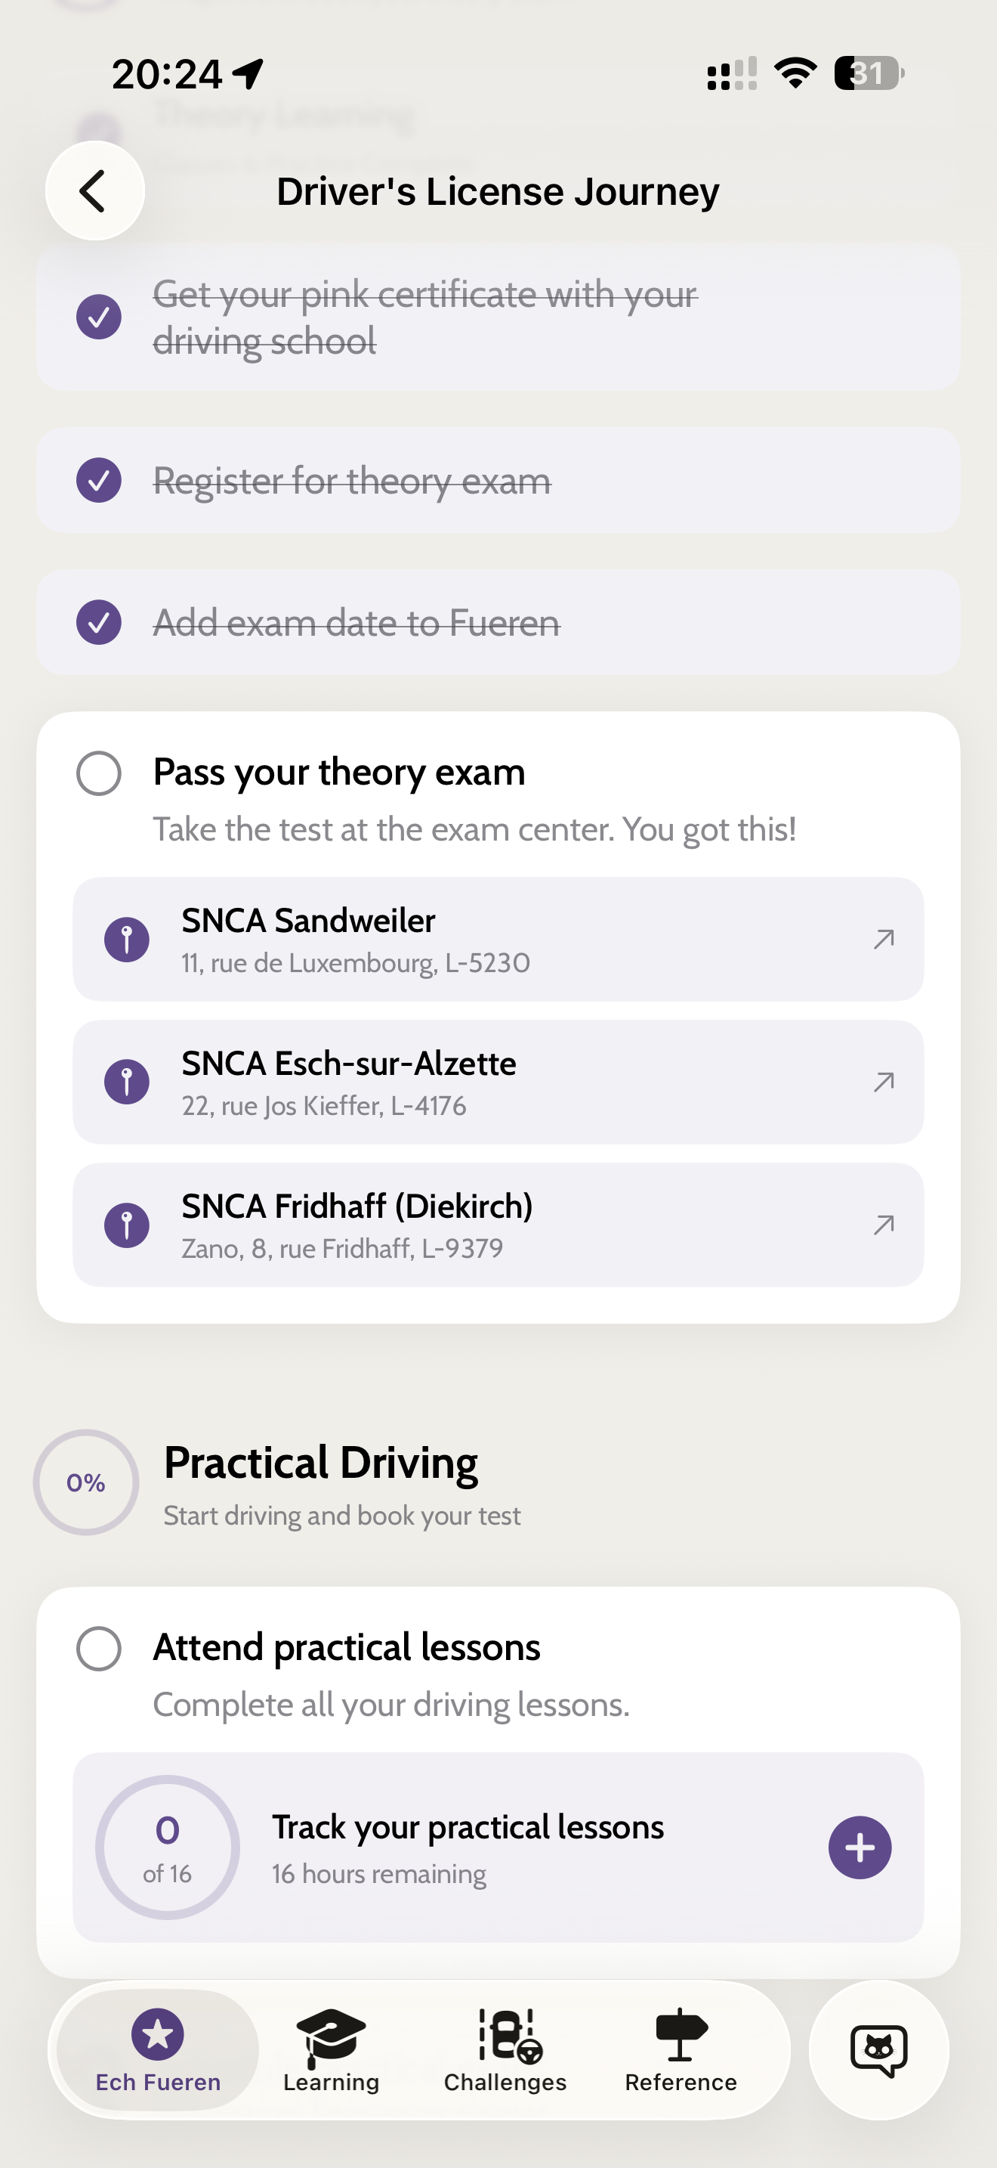Tap the '0 of 16' lessons counter
The height and width of the screenshot is (2168, 997).
tap(167, 1847)
